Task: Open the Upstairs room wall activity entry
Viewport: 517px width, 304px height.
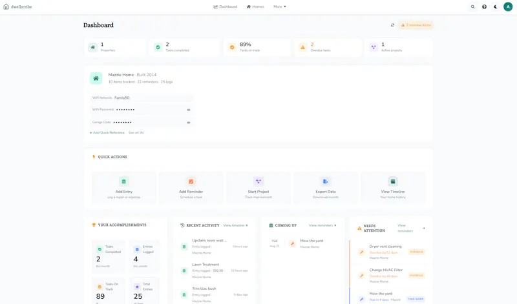Action: click(215, 247)
